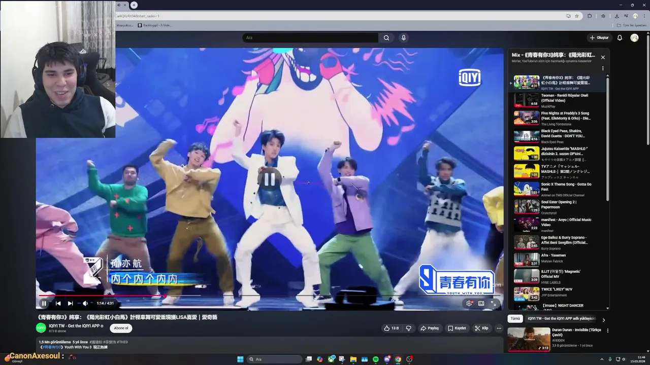Play manifest - Arıyo Official Music Video
The height and width of the screenshot is (365, 650).
coord(557,224)
